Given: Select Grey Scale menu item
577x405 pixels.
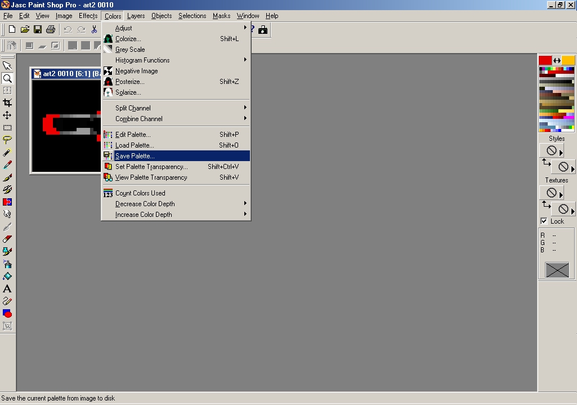Looking at the screenshot, I should (176, 50).
